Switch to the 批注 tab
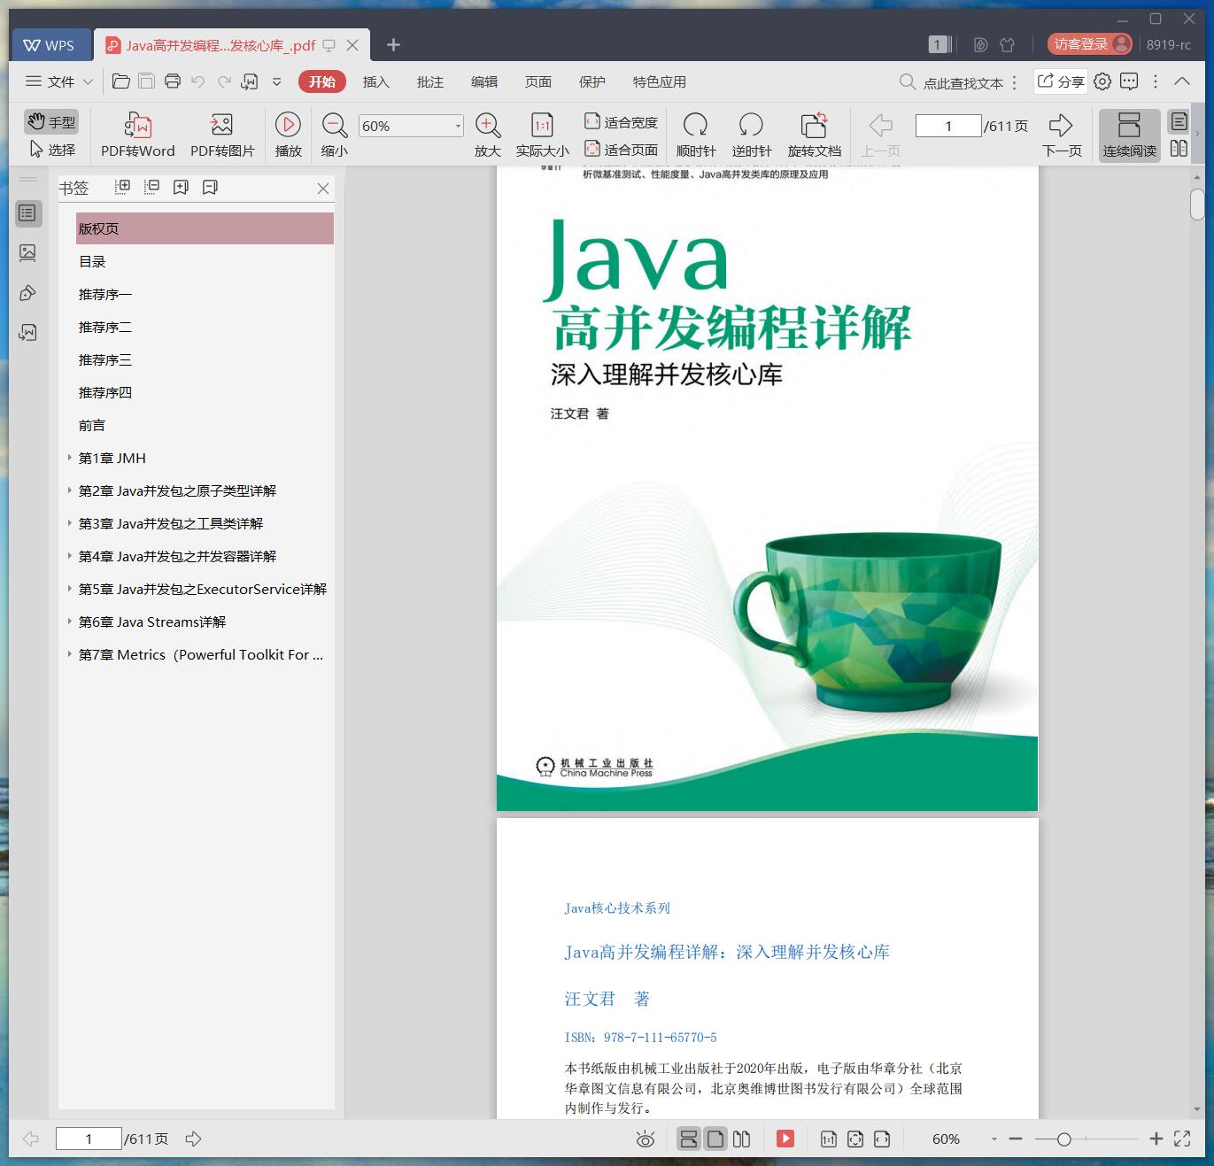The height and width of the screenshot is (1166, 1214). tap(429, 81)
